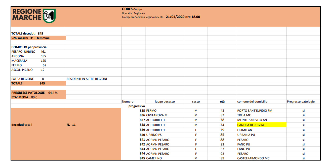
Task: Select the '837 AO TORRETTE' entry
Action: pos(152,120)
